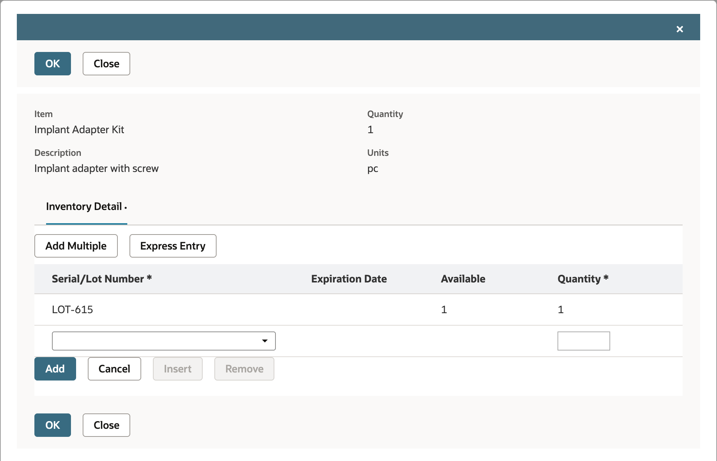Screen dimensions: 717x461
Task: Click the Insert button
Action: 178,369
